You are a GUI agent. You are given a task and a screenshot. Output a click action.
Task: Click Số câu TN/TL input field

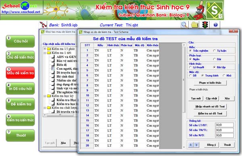coord(224,130)
